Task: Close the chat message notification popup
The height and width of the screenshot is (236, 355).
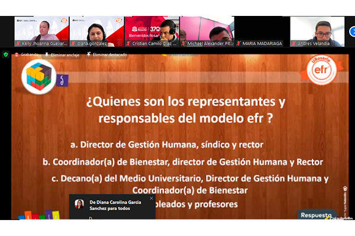Action: tap(151, 198)
